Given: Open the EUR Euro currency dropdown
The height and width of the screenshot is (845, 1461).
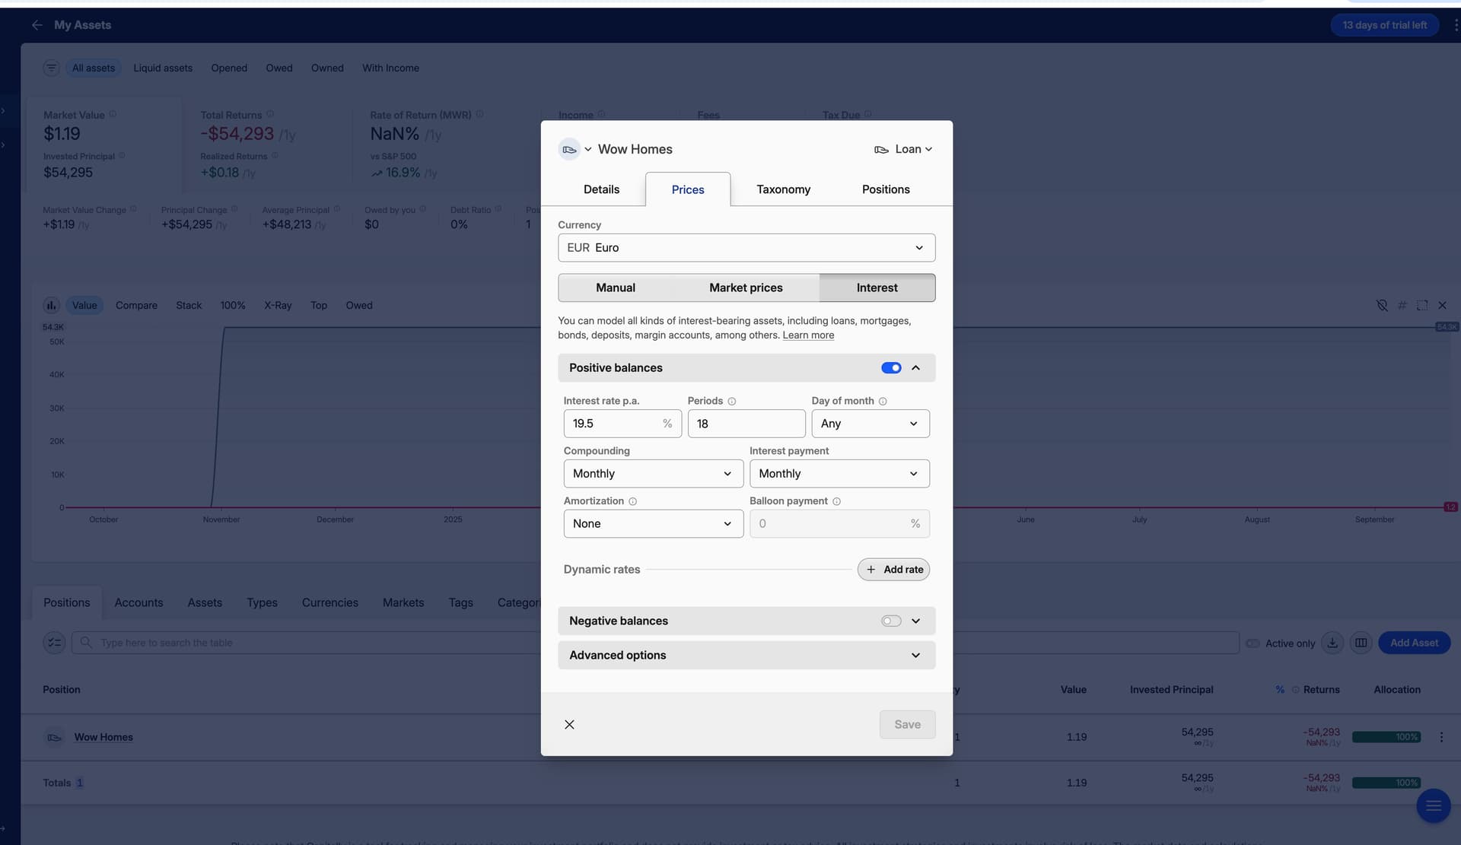Looking at the screenshot, I should click(746, 247).
